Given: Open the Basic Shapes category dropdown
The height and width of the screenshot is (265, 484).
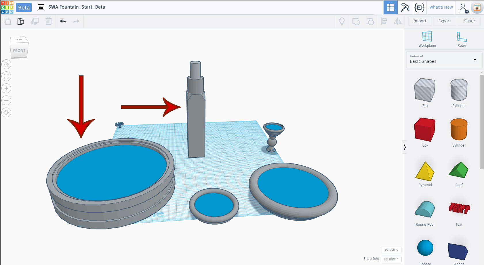Looking at the screenshot, I should 444,60.
